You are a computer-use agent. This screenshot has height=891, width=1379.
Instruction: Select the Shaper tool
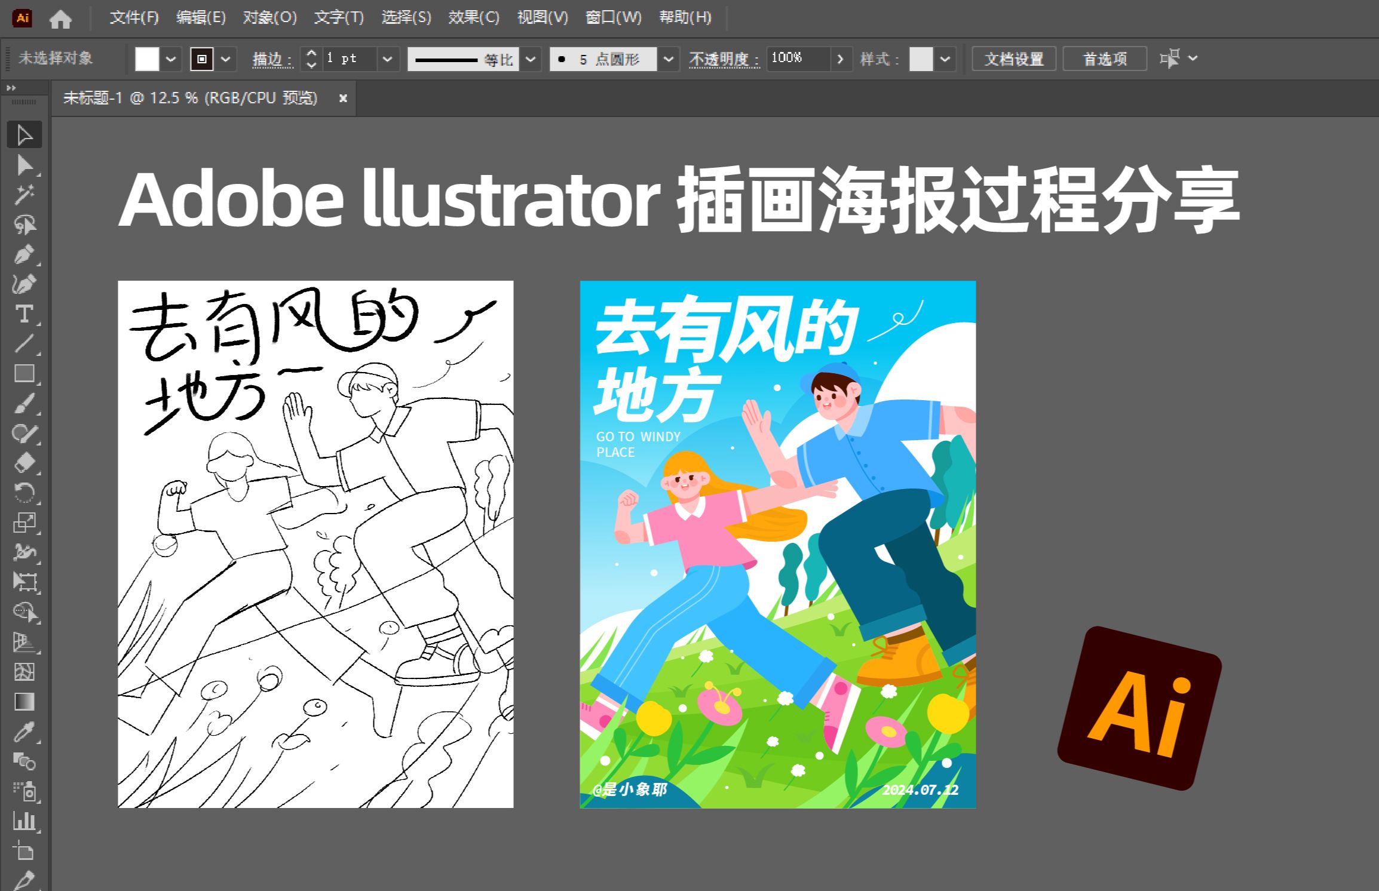coord(24,434)
